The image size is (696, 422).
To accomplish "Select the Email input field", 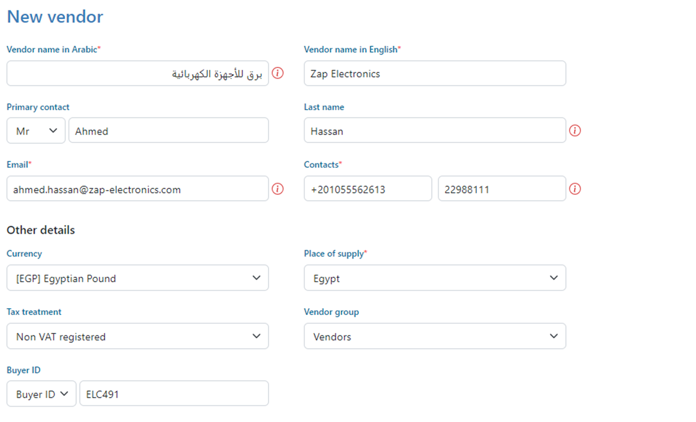I will click(137, 189).
